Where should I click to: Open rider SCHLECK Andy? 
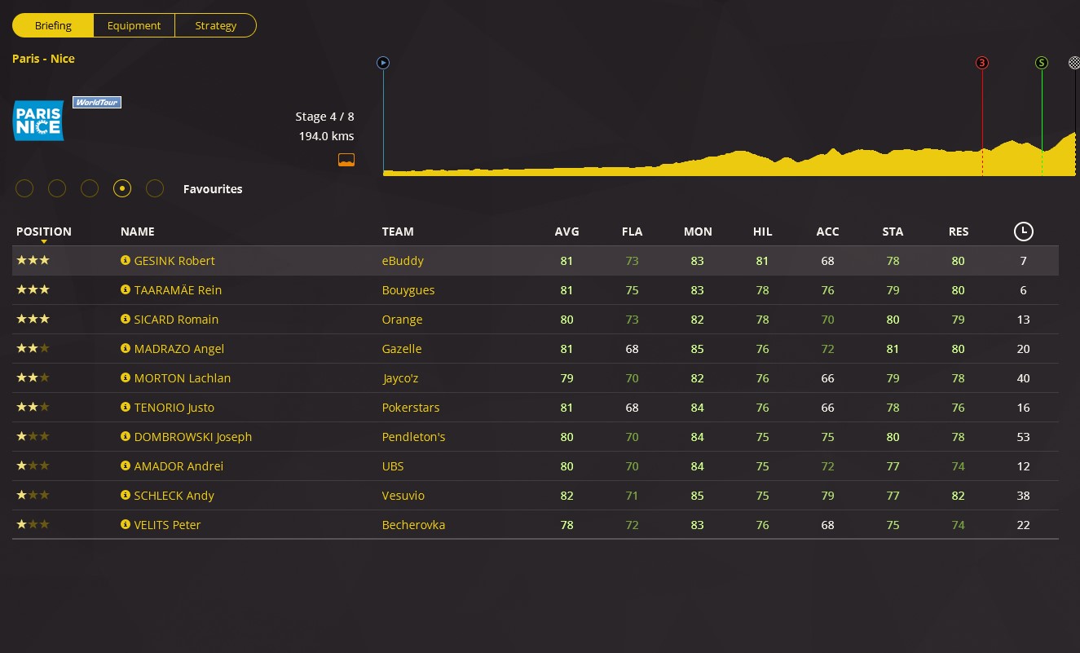tap(174, 496)
